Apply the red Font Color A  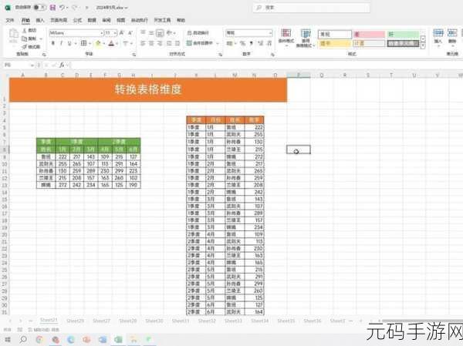click(x=111, y=43)
